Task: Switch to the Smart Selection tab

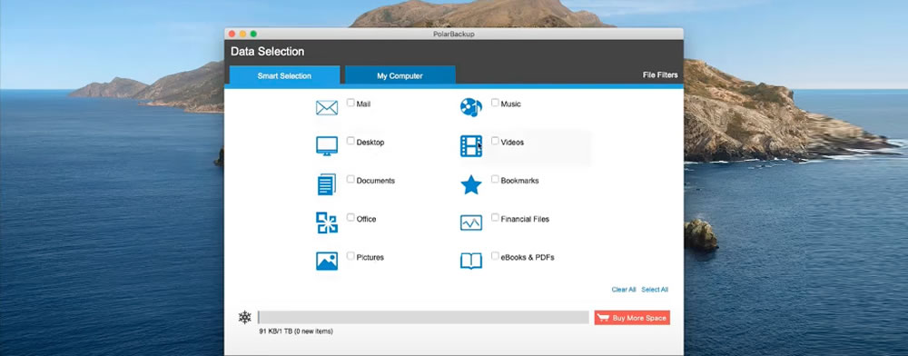Action: point(284,75)
